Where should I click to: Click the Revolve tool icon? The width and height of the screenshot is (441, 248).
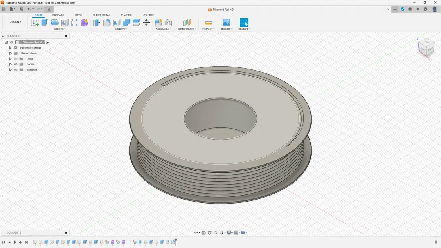55,23
